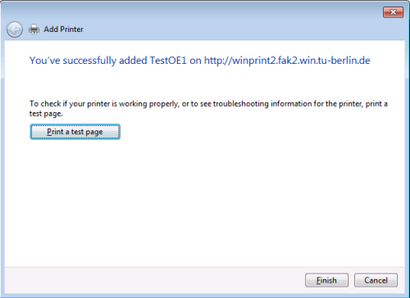Click the underlined F of the Finish button
410x298 pixels.
[x=318, y=280]
